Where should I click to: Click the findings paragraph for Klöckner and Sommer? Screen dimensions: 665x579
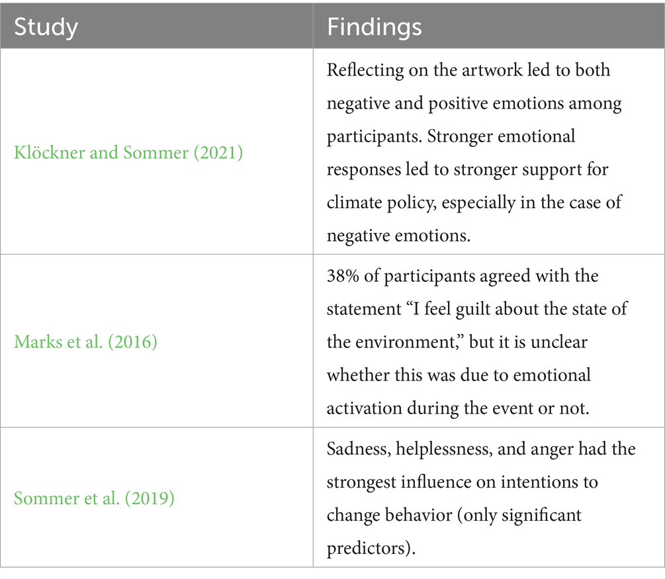coord(474,153)
